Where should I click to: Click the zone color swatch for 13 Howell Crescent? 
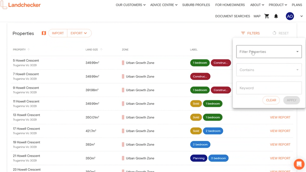click(123, 117)
